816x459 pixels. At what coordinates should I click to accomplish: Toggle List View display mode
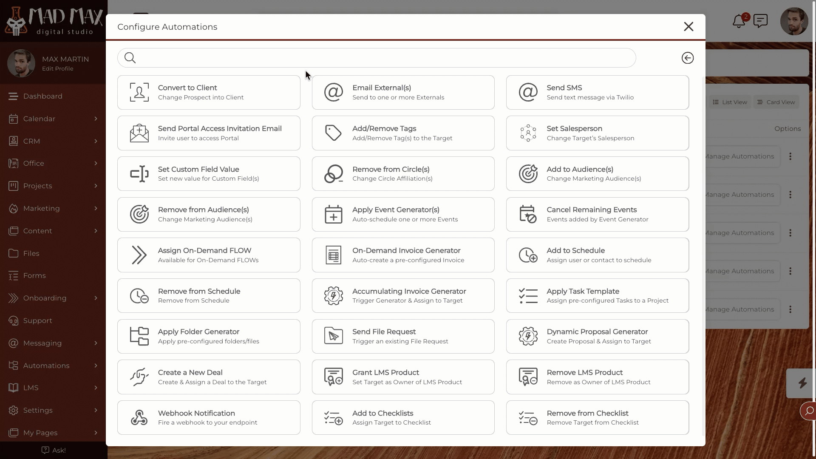click(730, 102)
